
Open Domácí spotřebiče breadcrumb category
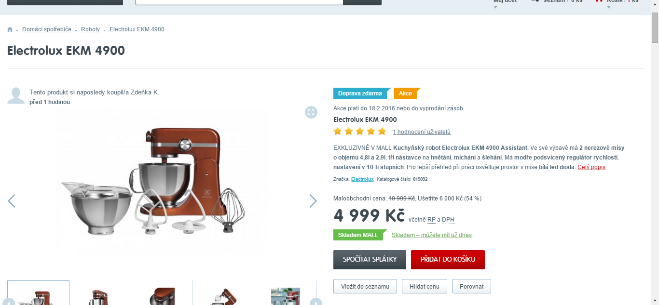pyautogui.click(x=47, y=29)
